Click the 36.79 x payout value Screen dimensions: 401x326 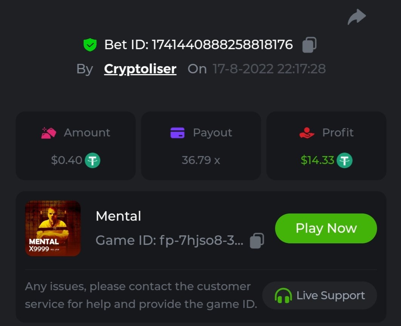coord(201,160)
